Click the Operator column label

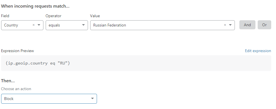pyautogui.click(x=53, y=16)
